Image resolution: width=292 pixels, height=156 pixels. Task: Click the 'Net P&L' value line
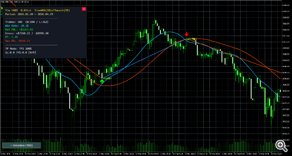click(19, 29)
